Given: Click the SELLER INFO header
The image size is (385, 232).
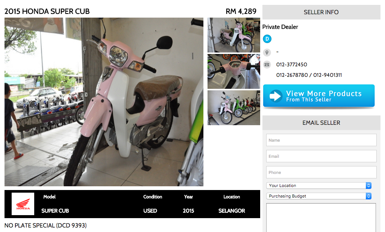Looking at the screenshot, I should click(321, 12).
